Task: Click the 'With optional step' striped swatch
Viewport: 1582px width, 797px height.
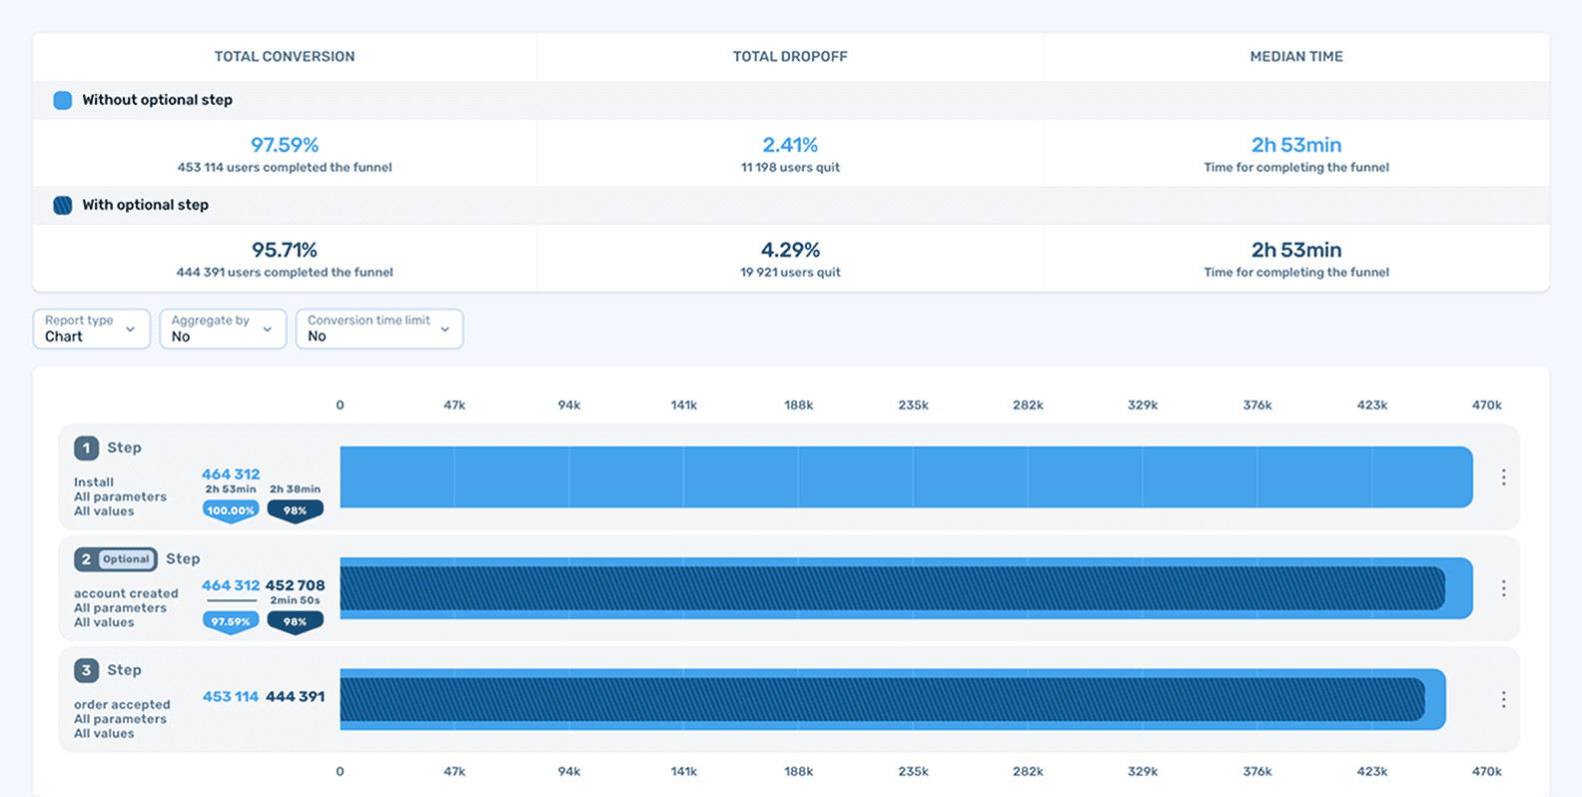Action: (x=63, y=205)
